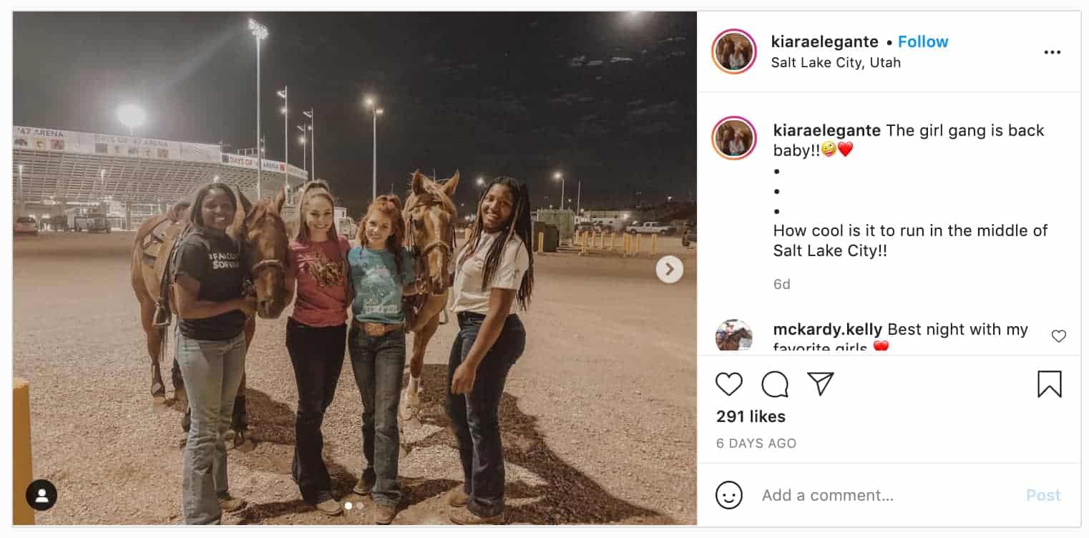Share post via paper plane icon

click(x=821, y=384)
